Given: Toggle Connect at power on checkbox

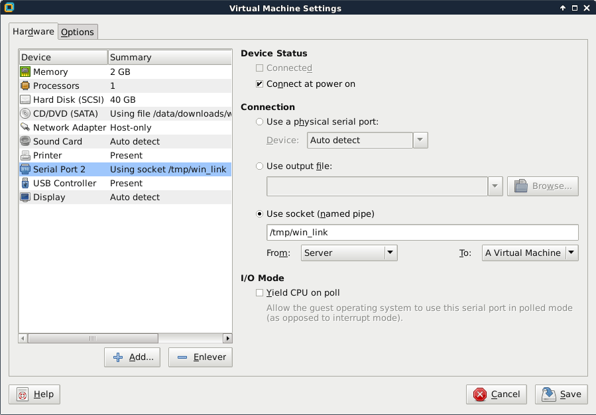Looking at the screenshot, I should pos(260,84).
